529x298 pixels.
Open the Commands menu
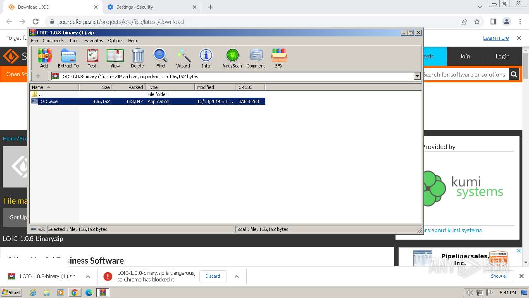pyautogui.click(x=53, y=41)
